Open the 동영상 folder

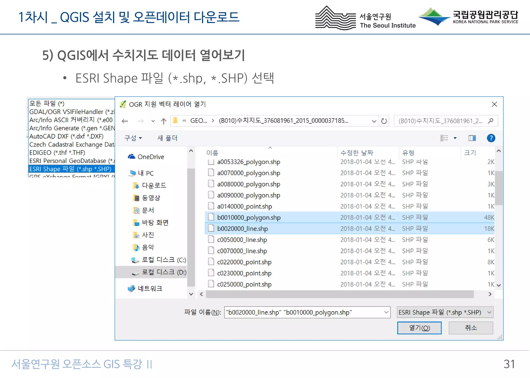pyautogui.click(x=146, y=198)
